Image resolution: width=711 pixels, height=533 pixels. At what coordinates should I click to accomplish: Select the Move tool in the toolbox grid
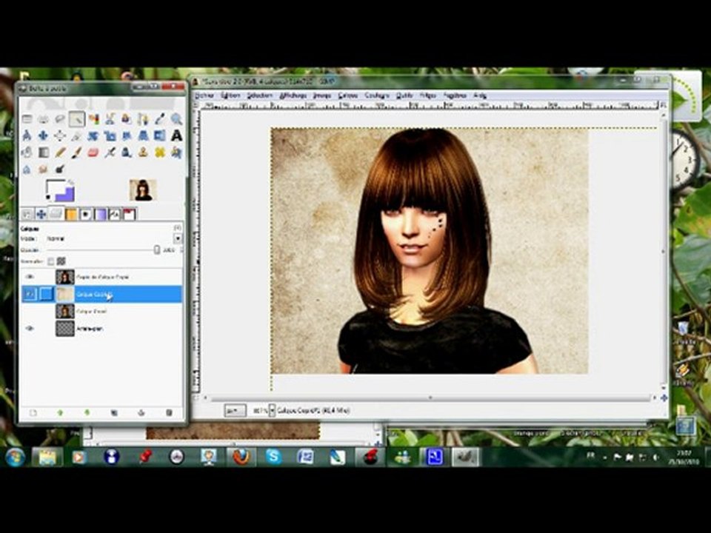[43, 135]
